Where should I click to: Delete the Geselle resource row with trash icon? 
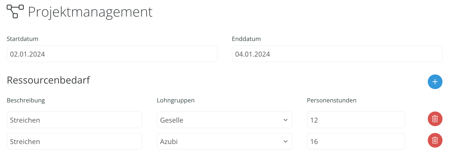tap(435, 119)
